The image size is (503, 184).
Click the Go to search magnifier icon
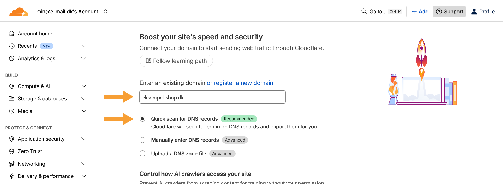(364, 12)
